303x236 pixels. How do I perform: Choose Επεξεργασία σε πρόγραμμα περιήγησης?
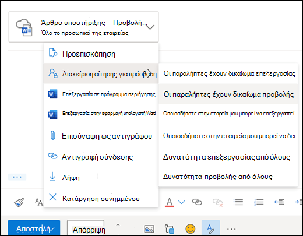tap(101, 94)
